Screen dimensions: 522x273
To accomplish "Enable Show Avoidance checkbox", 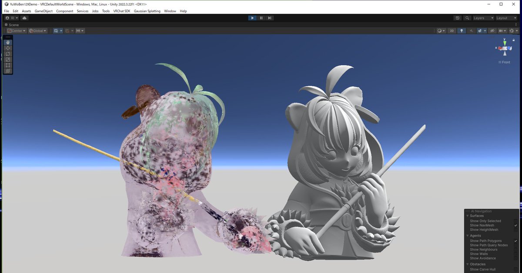I will tap(516, 258).
